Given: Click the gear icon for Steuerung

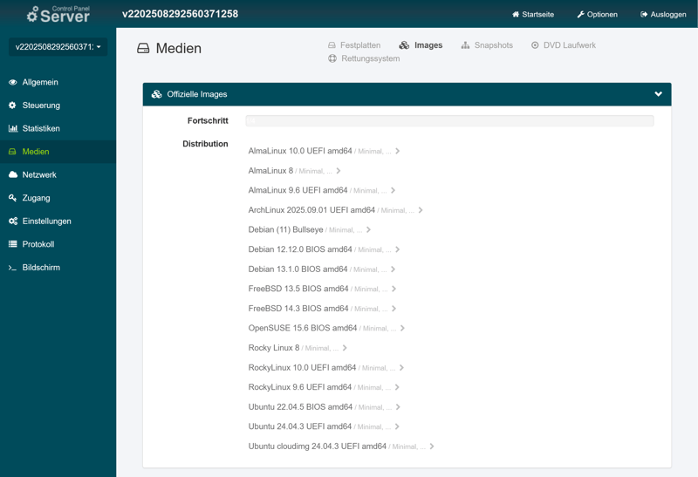Looking at the screenshot, I should (x=13, y=106).
